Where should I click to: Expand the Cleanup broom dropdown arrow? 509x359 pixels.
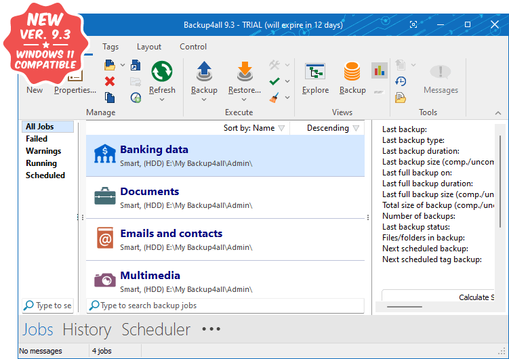pos(287,98)
